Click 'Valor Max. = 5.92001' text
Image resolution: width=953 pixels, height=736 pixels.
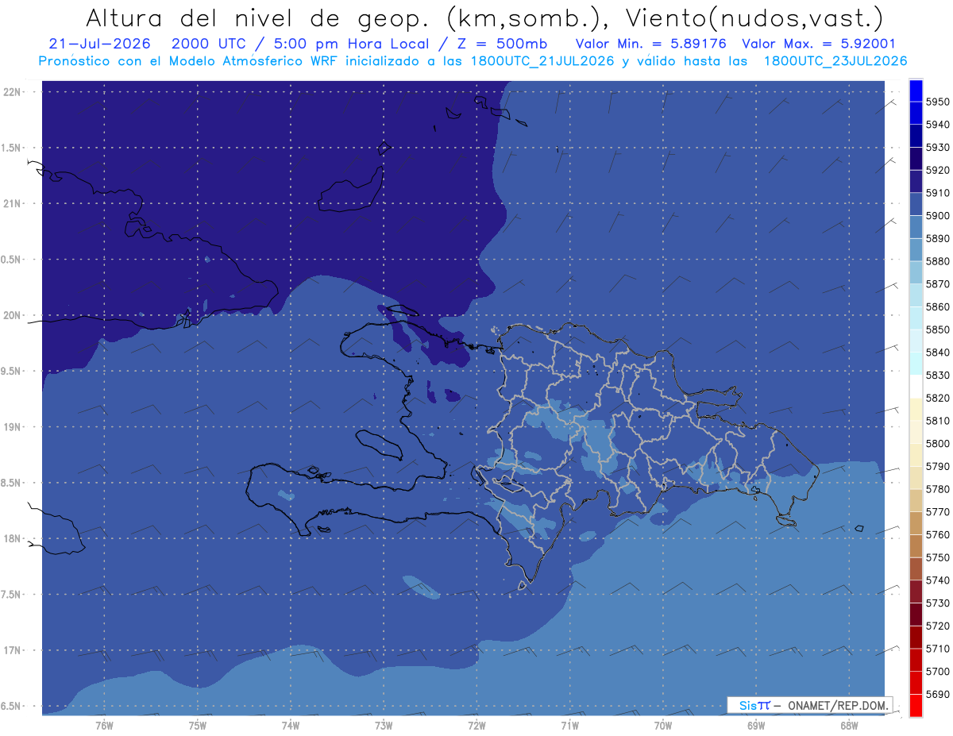pos(818,44)
